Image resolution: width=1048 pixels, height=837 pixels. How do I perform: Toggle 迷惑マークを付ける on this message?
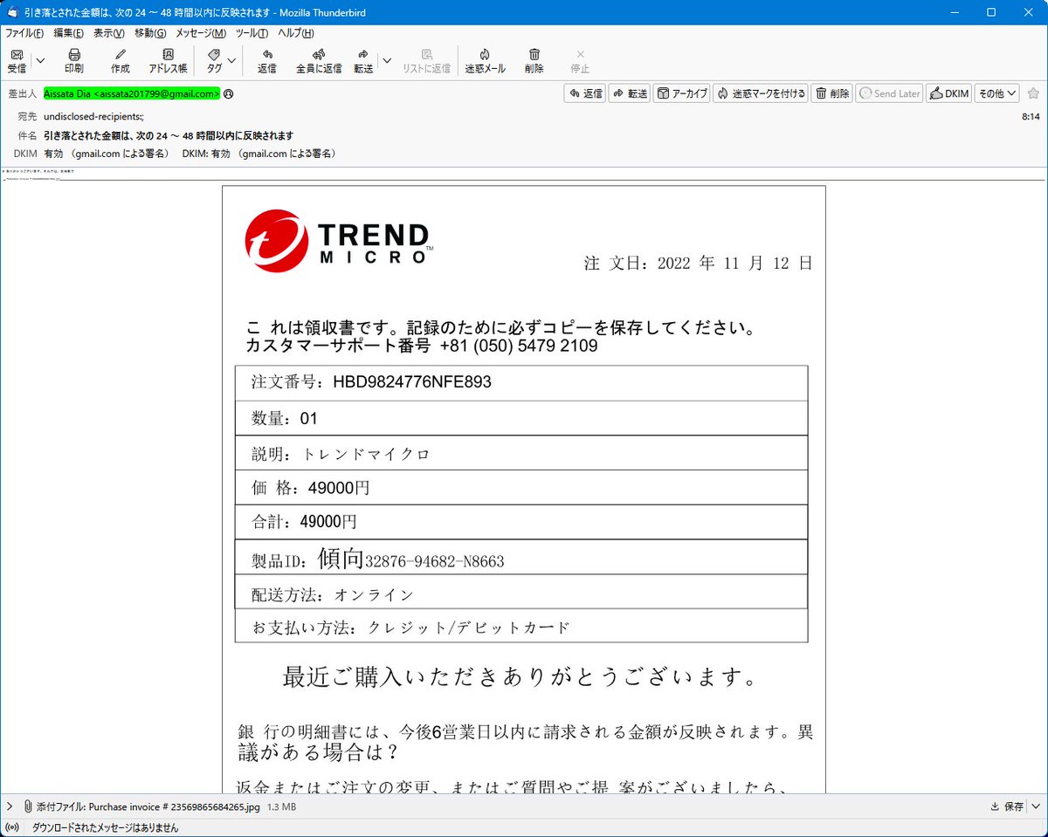tap(761, 93)
